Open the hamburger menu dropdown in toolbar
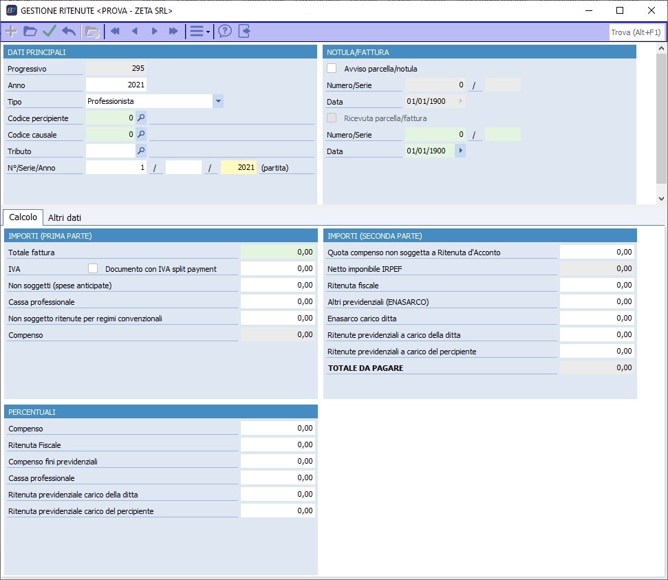The height and width of the screenshot is (580, 668). [x=200, y=31]
